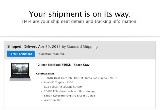160x110 pixels.
Task: Click the Track Shipment button
Action: 21,54
